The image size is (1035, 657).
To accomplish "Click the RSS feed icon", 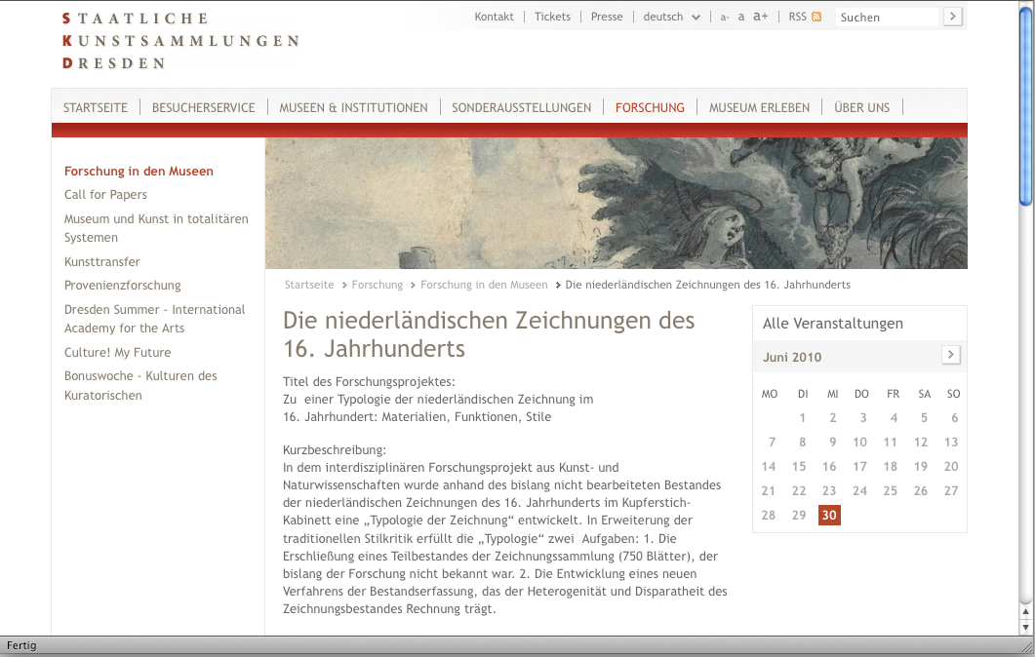I will [816, 17].
